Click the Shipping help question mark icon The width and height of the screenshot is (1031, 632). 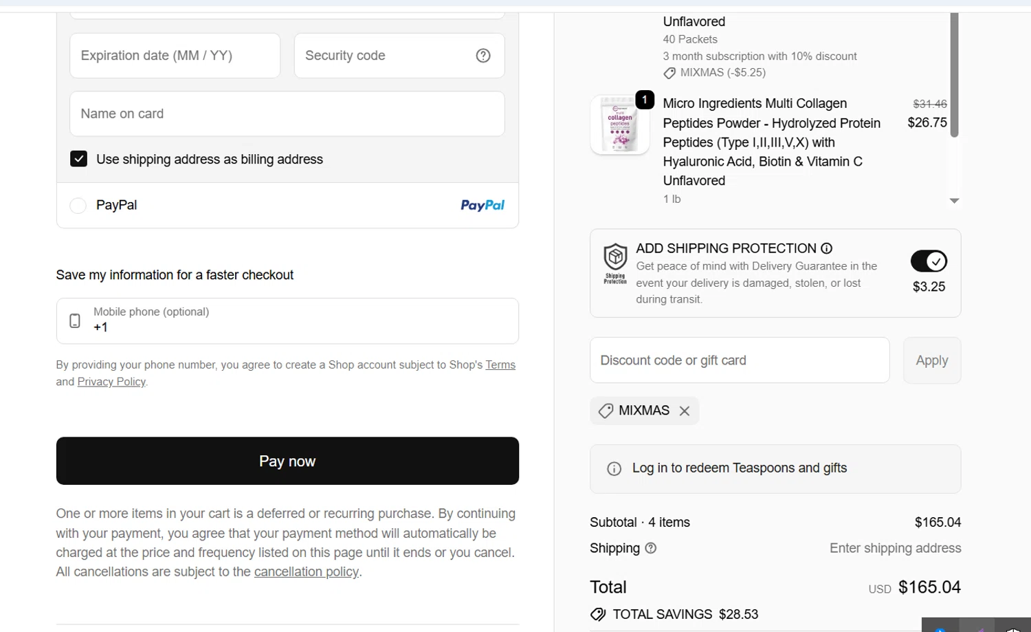coord(651,548)
